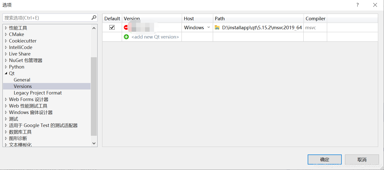Image resolution: width=384 pixels, height=170 pixels.
Task: Select Legacy Project Format
Action: (38, 93)
